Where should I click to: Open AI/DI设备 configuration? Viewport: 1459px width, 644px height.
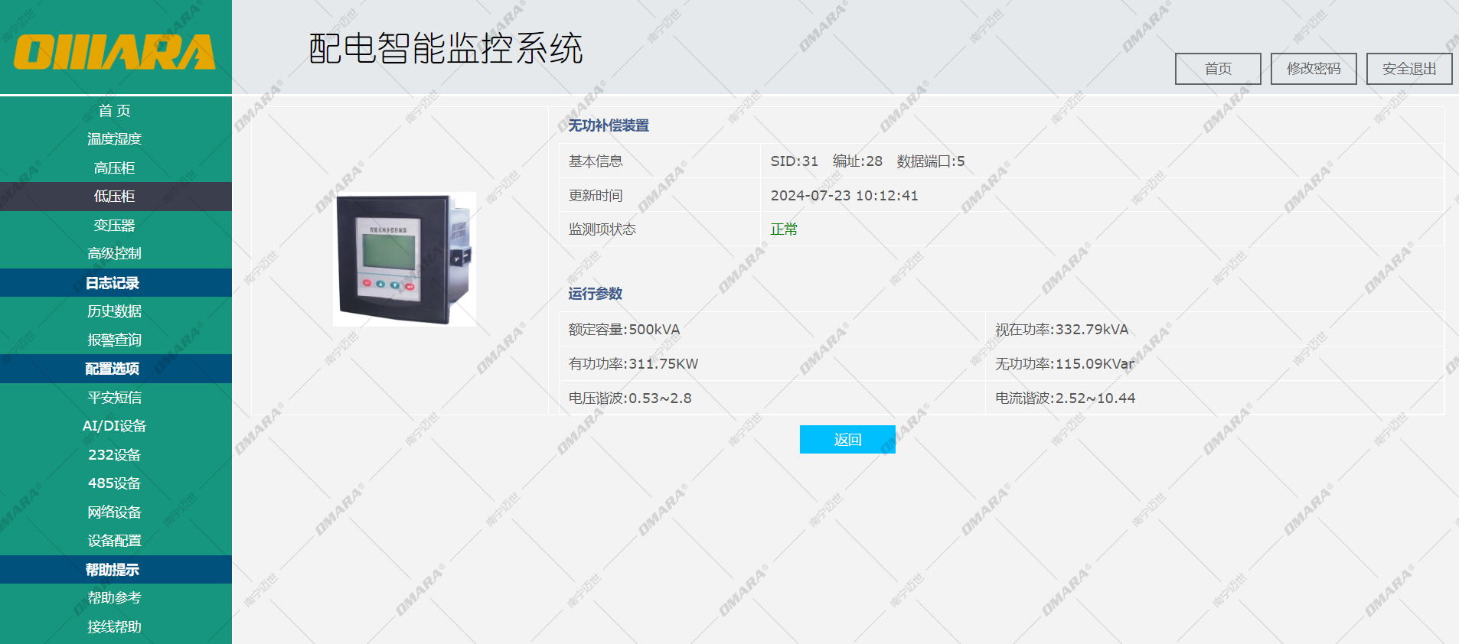point(115,426)
